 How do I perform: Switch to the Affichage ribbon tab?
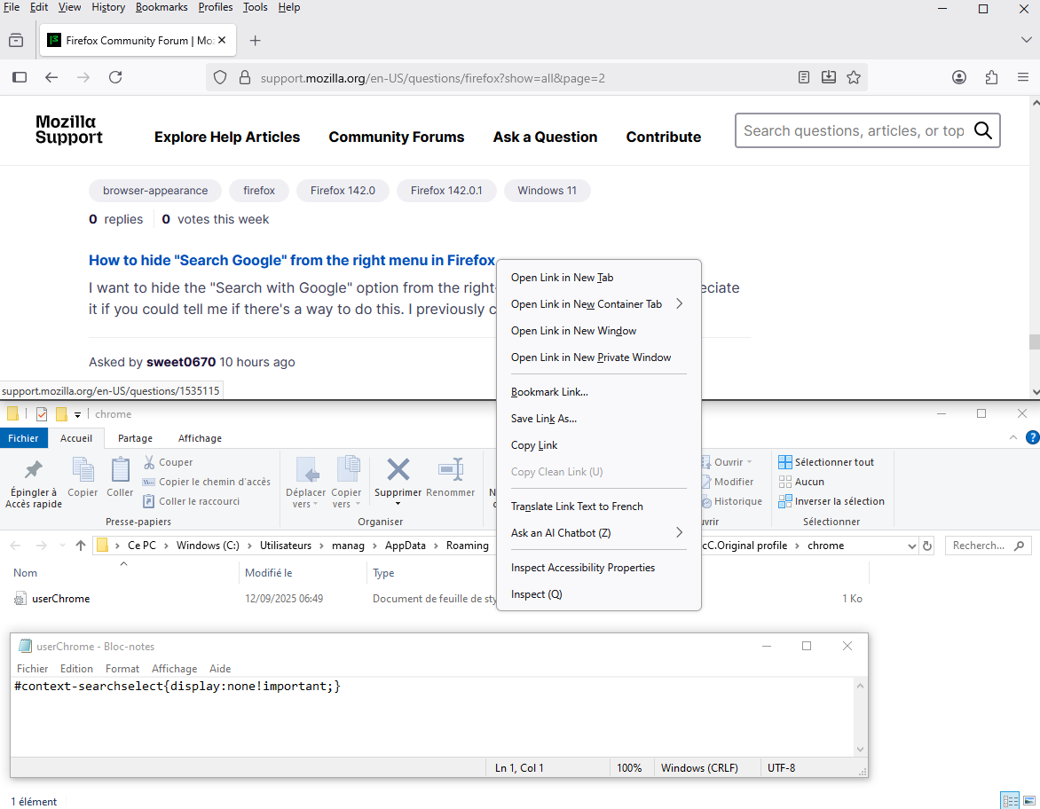(x=200, y=438)
